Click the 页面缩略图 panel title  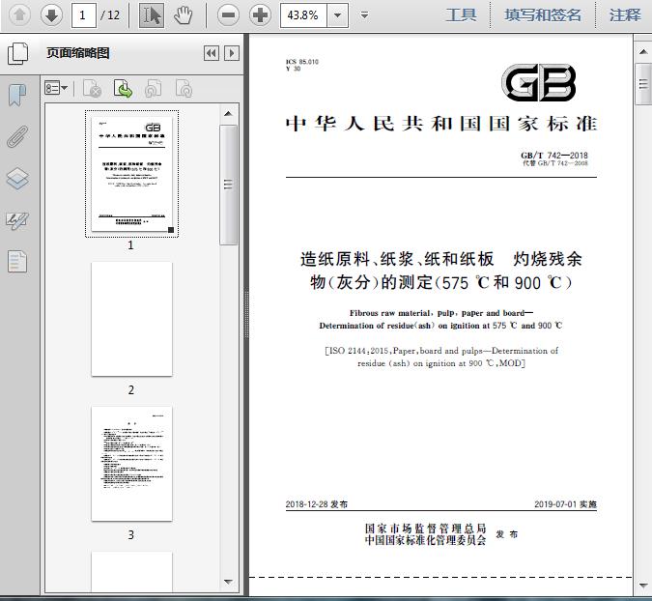coord(78,53)
